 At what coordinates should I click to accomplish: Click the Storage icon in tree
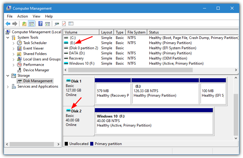[x=14, y=76]
